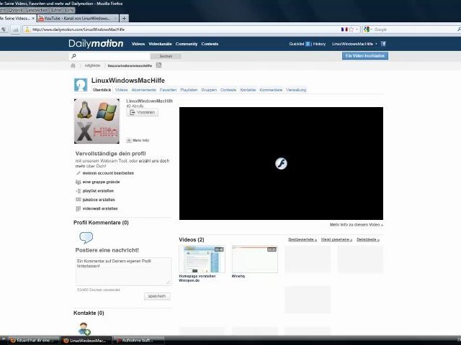Screen dimensions: 461x345
Task: Switch to the YouTube browser tab
Action: (x=77, y=18)
